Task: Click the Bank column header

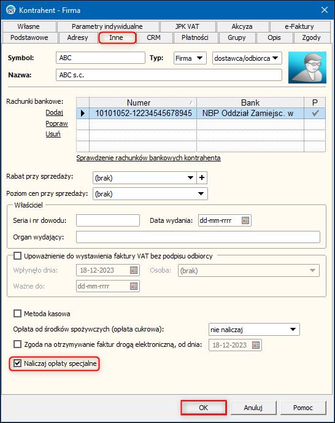Action: point(250,103)
